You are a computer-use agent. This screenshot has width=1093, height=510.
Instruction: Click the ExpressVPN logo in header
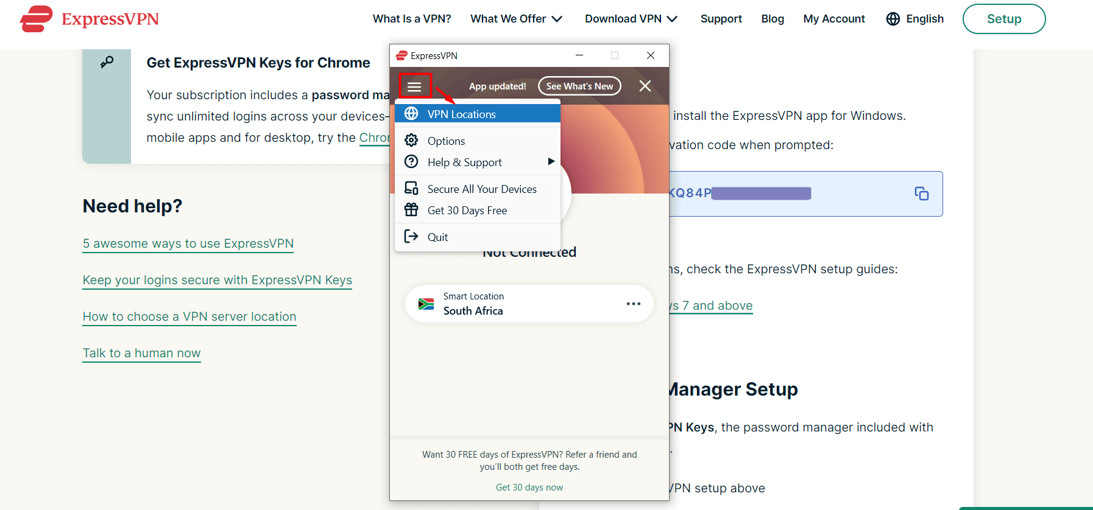tap(89, 19)
